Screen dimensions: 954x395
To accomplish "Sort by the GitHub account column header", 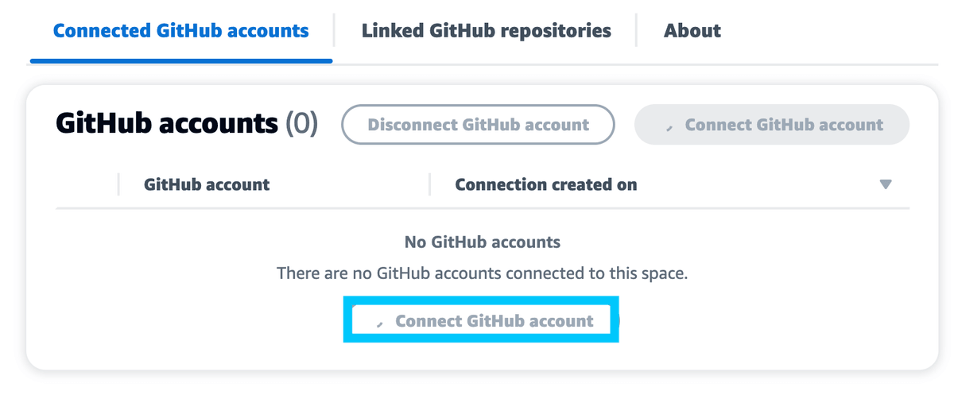I will (207, 184).
